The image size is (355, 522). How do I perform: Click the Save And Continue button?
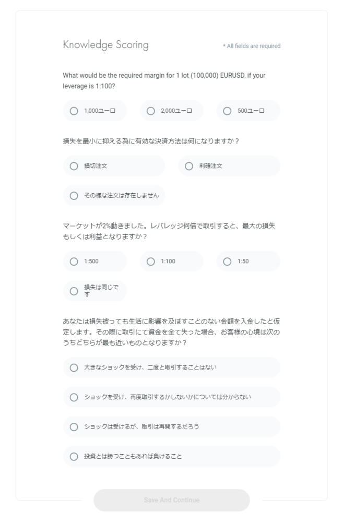[x=172, y=500]
